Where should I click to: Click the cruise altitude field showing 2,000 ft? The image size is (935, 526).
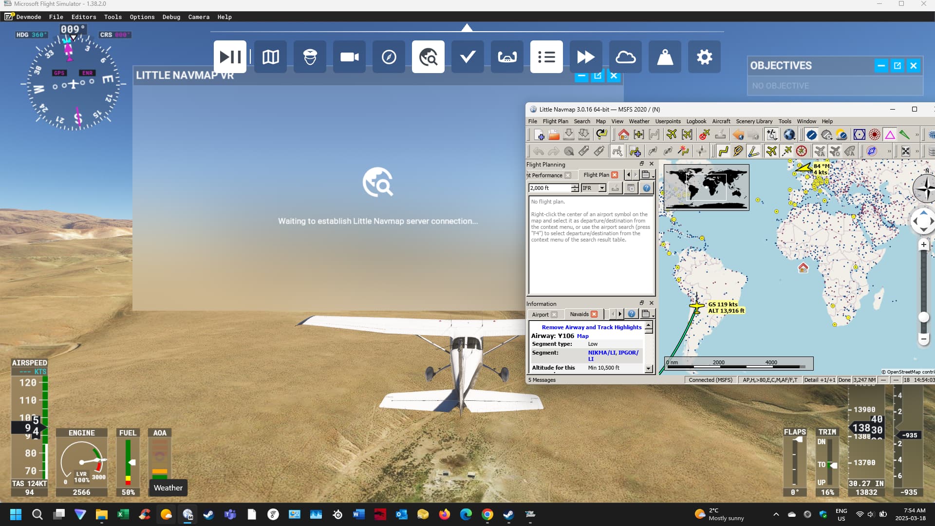550,188
